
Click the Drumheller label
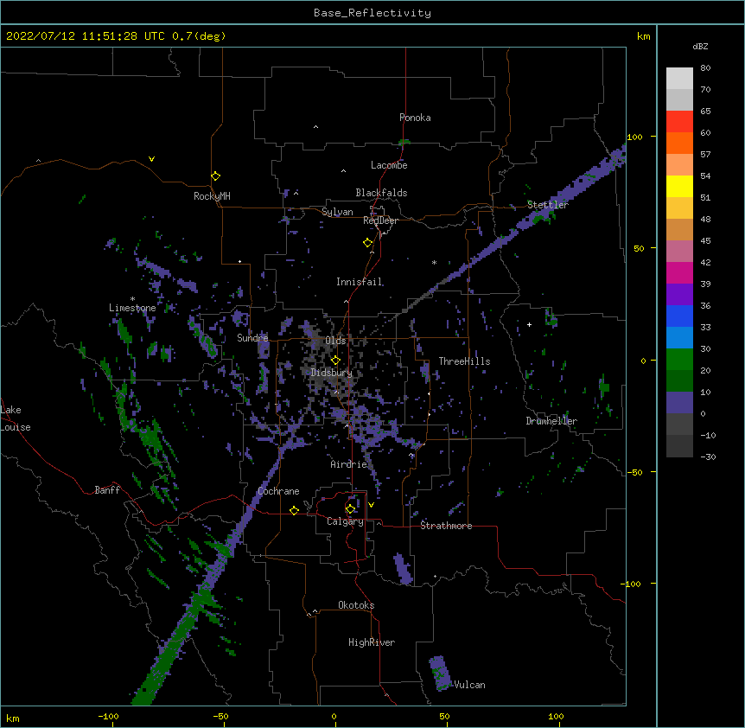pos(551,421)
